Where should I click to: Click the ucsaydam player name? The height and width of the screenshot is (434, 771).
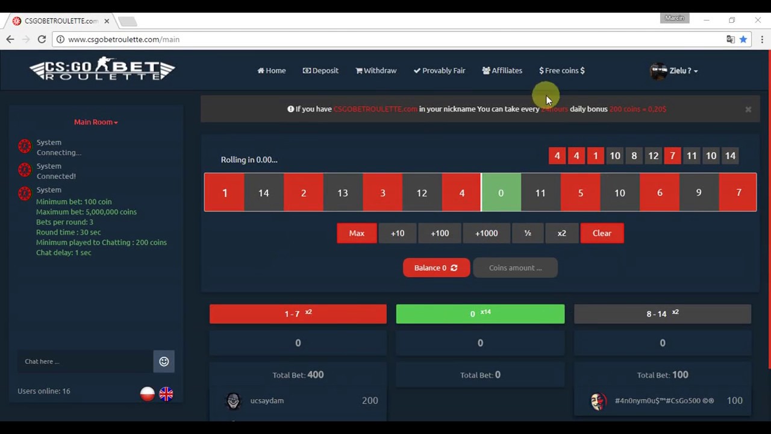pos(267,401)
